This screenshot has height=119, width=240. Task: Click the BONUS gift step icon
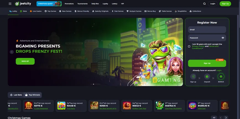coord(221,76)
